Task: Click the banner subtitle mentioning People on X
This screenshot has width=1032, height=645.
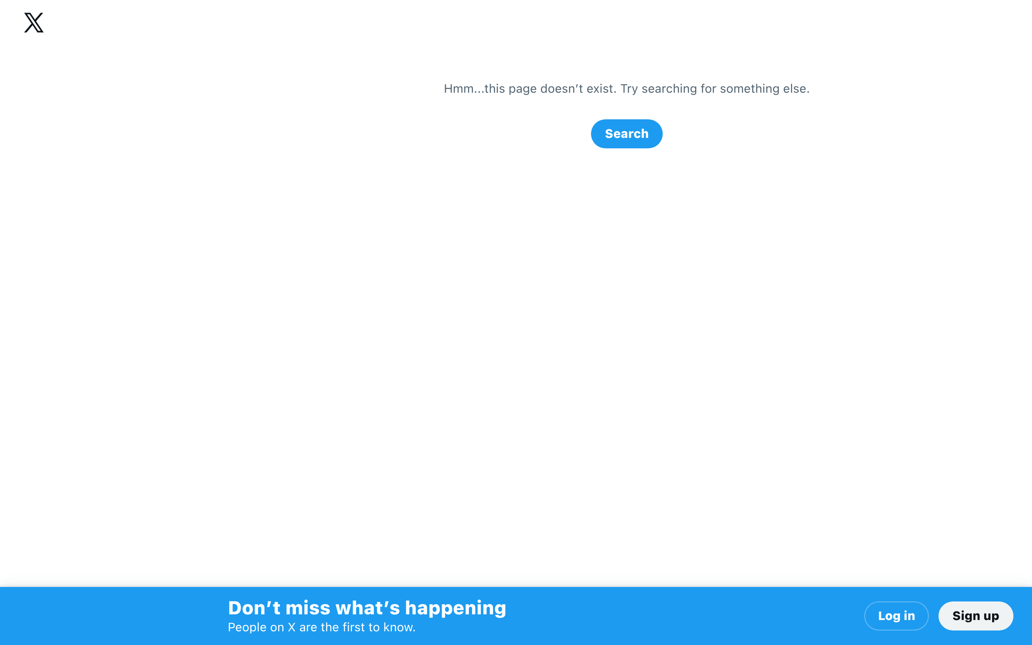Action: coord(322,627)
